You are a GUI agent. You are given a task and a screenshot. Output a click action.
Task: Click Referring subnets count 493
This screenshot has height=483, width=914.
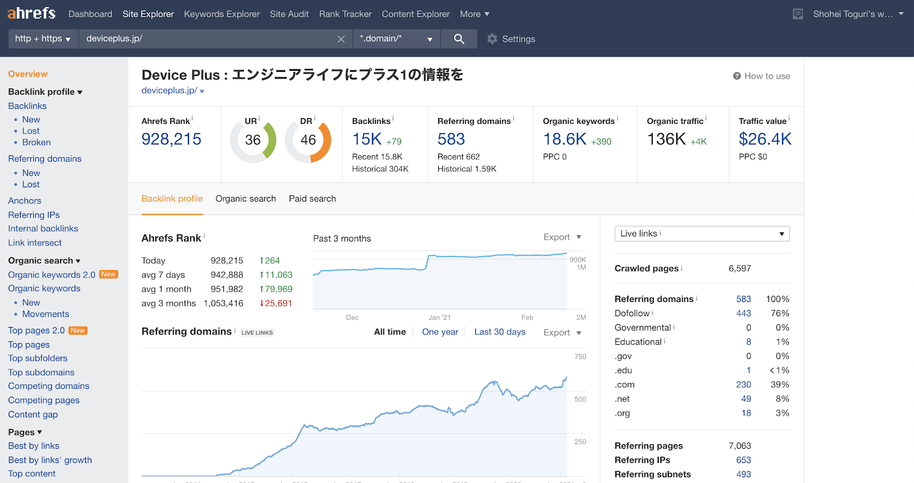[743, 474]
